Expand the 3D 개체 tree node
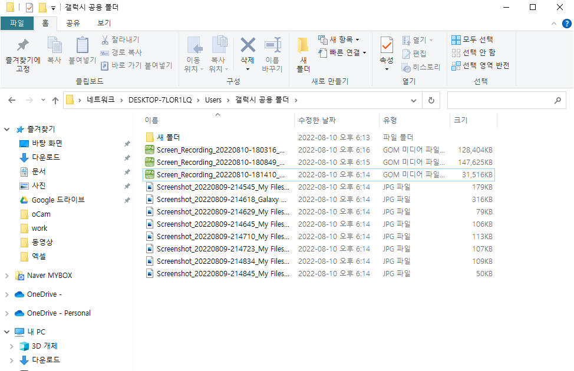The height and width of the screenshot is (371, 574). (x=11, y=346)
